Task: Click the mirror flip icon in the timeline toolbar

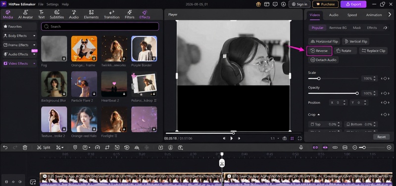Action: coord(137,148)
